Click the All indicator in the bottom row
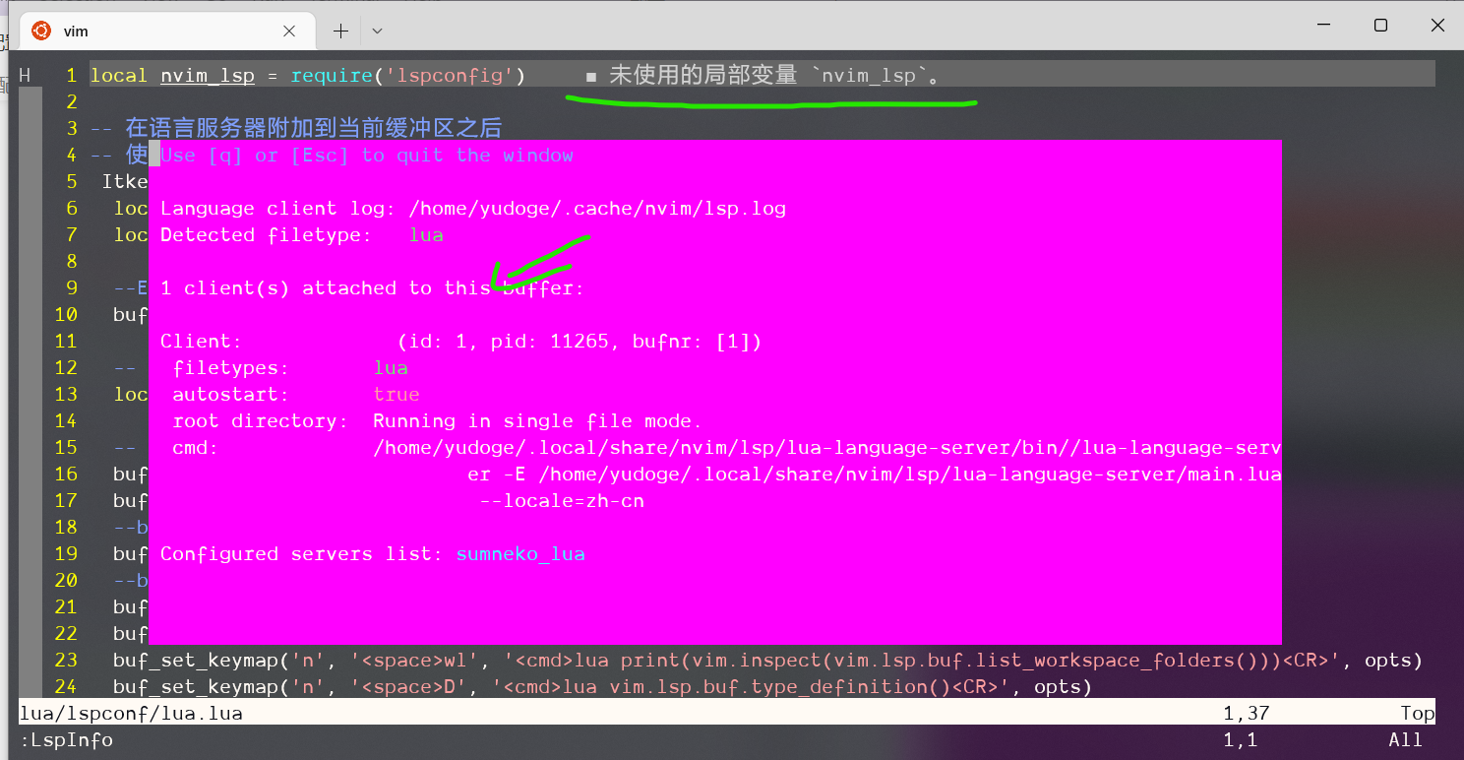 1406,740
